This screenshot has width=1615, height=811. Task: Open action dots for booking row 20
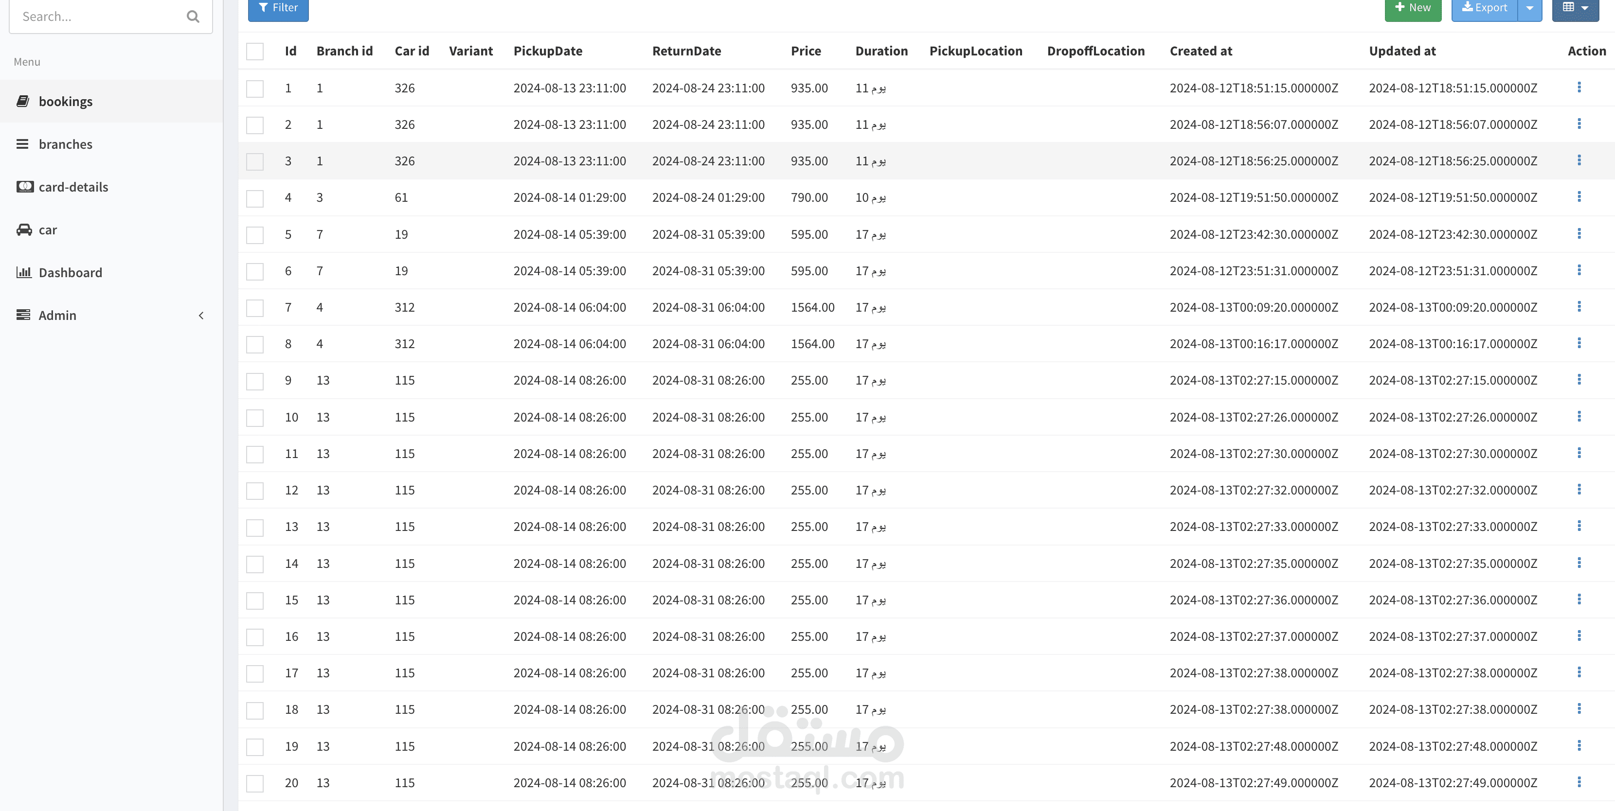click(x=1579, y=782)
